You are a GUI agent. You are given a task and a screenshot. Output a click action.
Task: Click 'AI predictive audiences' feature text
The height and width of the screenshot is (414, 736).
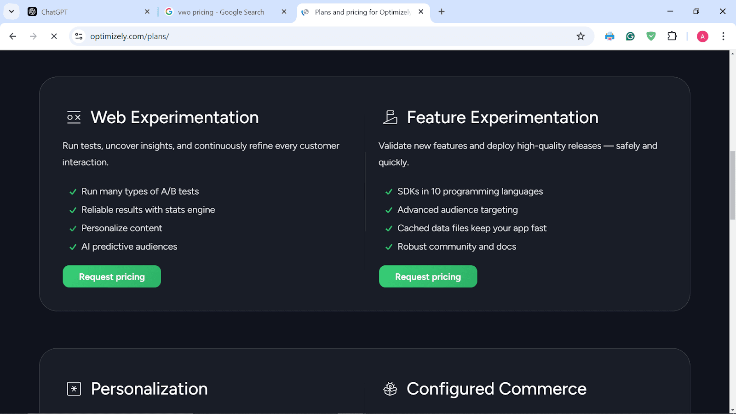129,247
